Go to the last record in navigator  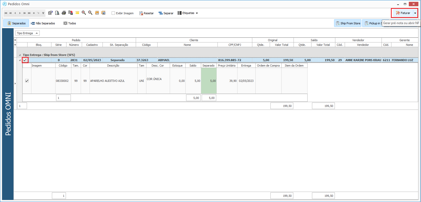[29, 13]
